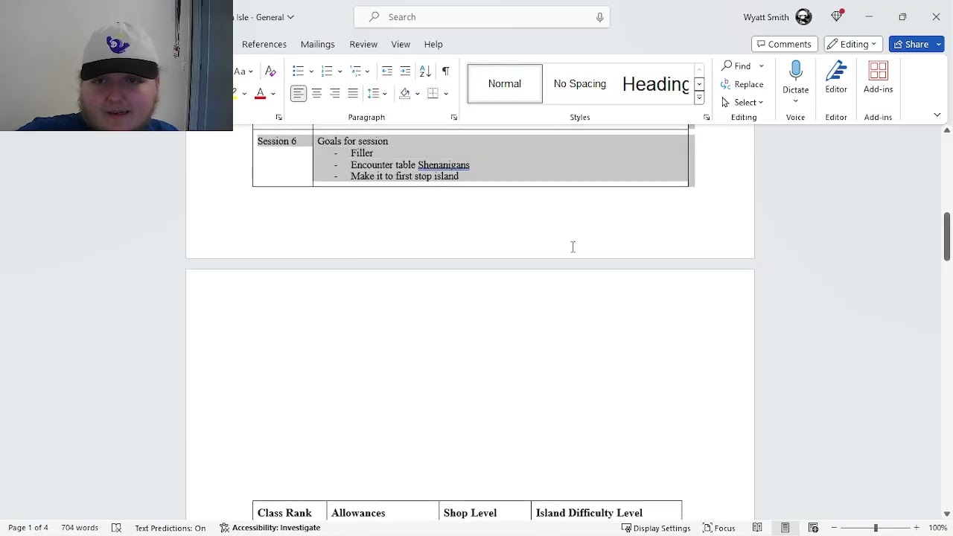Image resolution: width=953 pixels, height=536 pixels.
Task: Adjust the zoom slider handle
Action: click(x=876, y=528)
